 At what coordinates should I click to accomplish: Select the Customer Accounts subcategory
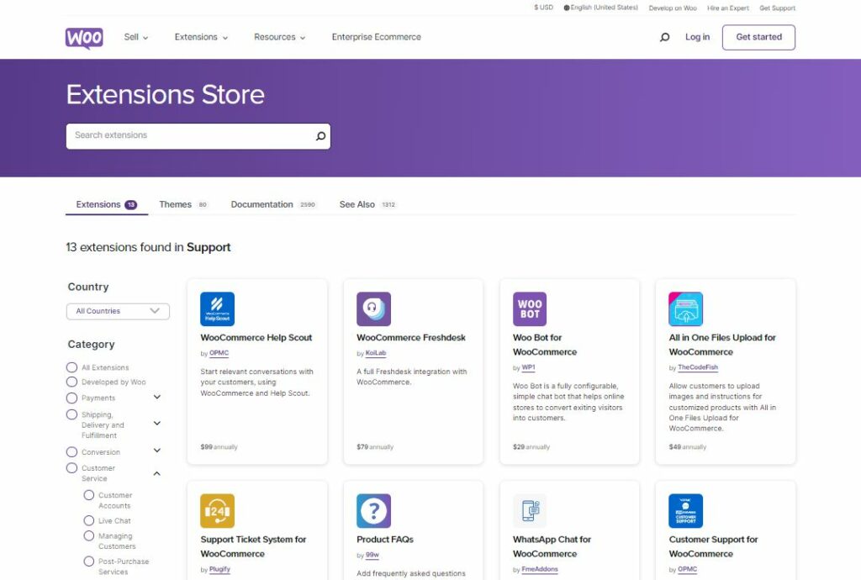(89, 495)
